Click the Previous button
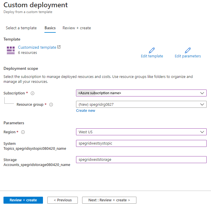Viewport: 211px width, 208px height. coord(62,200)
